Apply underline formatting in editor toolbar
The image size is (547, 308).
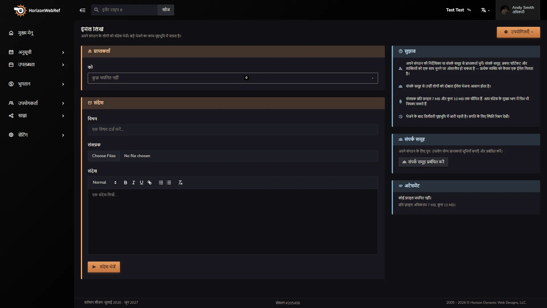pyautogui.click(x=142, y=183)
